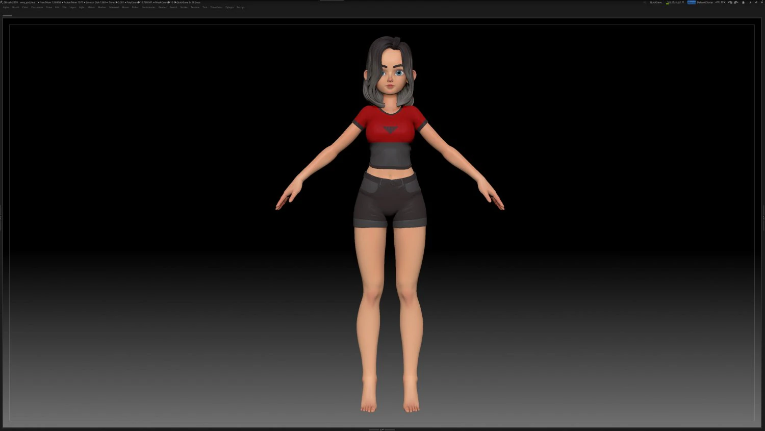
Task: Click the DefaultZScript button
Action: 705,2
